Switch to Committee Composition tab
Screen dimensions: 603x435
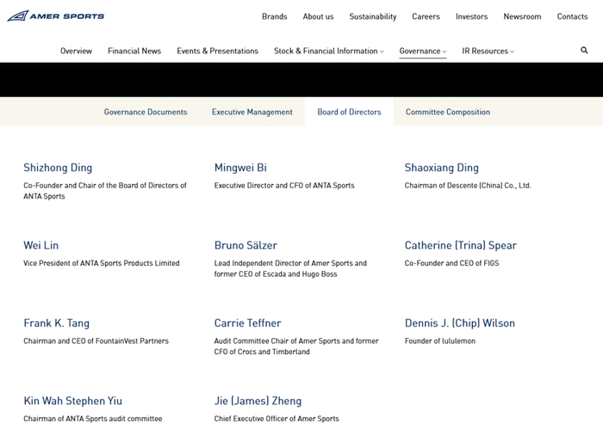tap(448, 112)
